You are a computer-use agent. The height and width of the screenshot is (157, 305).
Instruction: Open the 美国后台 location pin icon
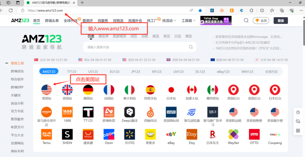coord(233,90)
